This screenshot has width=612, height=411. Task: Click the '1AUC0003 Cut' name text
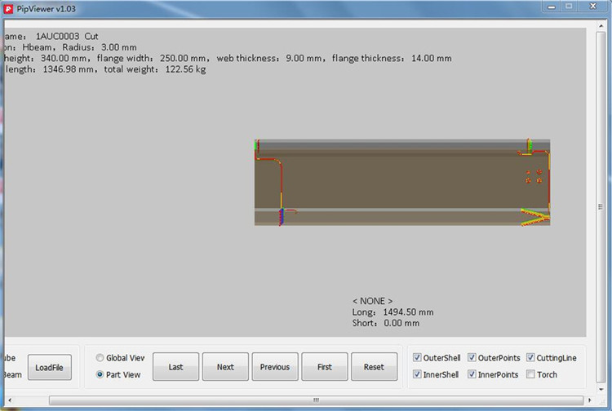click(x=67, y=36)
